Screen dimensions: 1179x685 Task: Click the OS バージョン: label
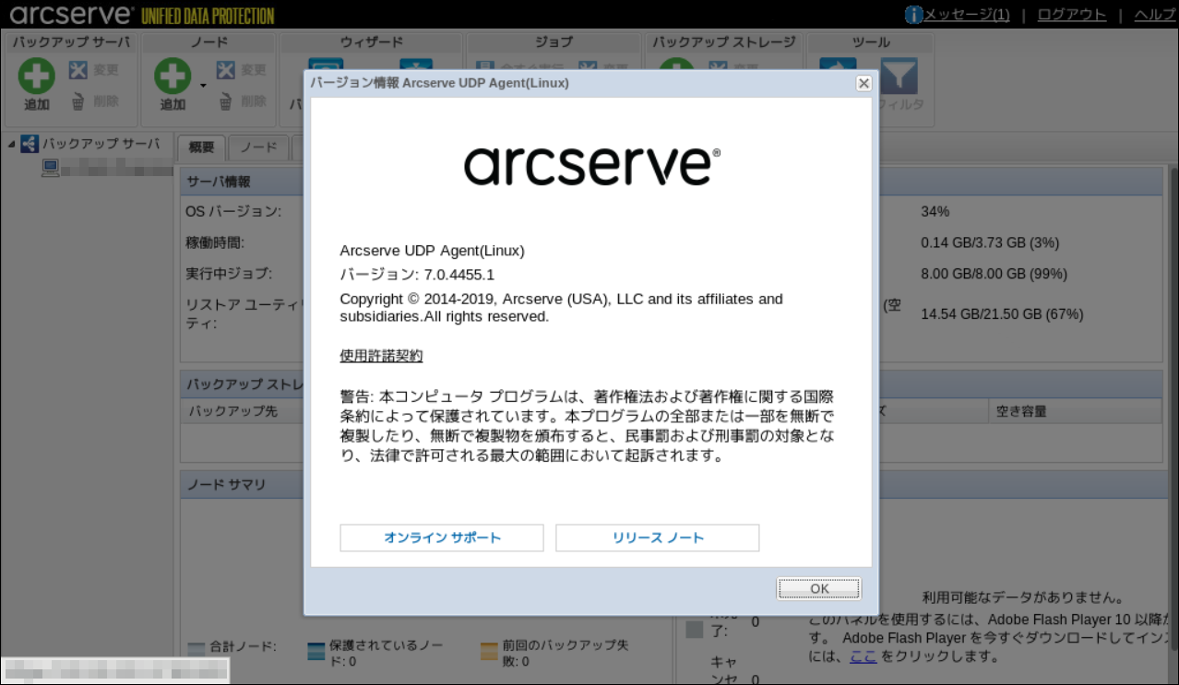tap(232, 212)
